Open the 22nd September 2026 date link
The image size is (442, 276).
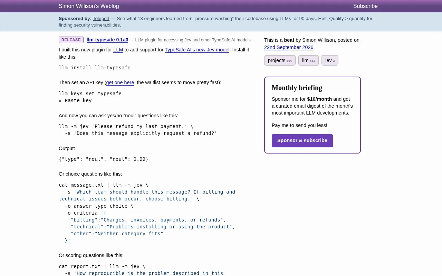pyautogui.click(x=289, y=47)
